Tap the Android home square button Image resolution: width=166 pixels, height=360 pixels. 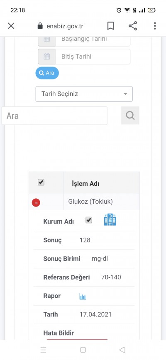pyautogui.click(x=83, y=350)
